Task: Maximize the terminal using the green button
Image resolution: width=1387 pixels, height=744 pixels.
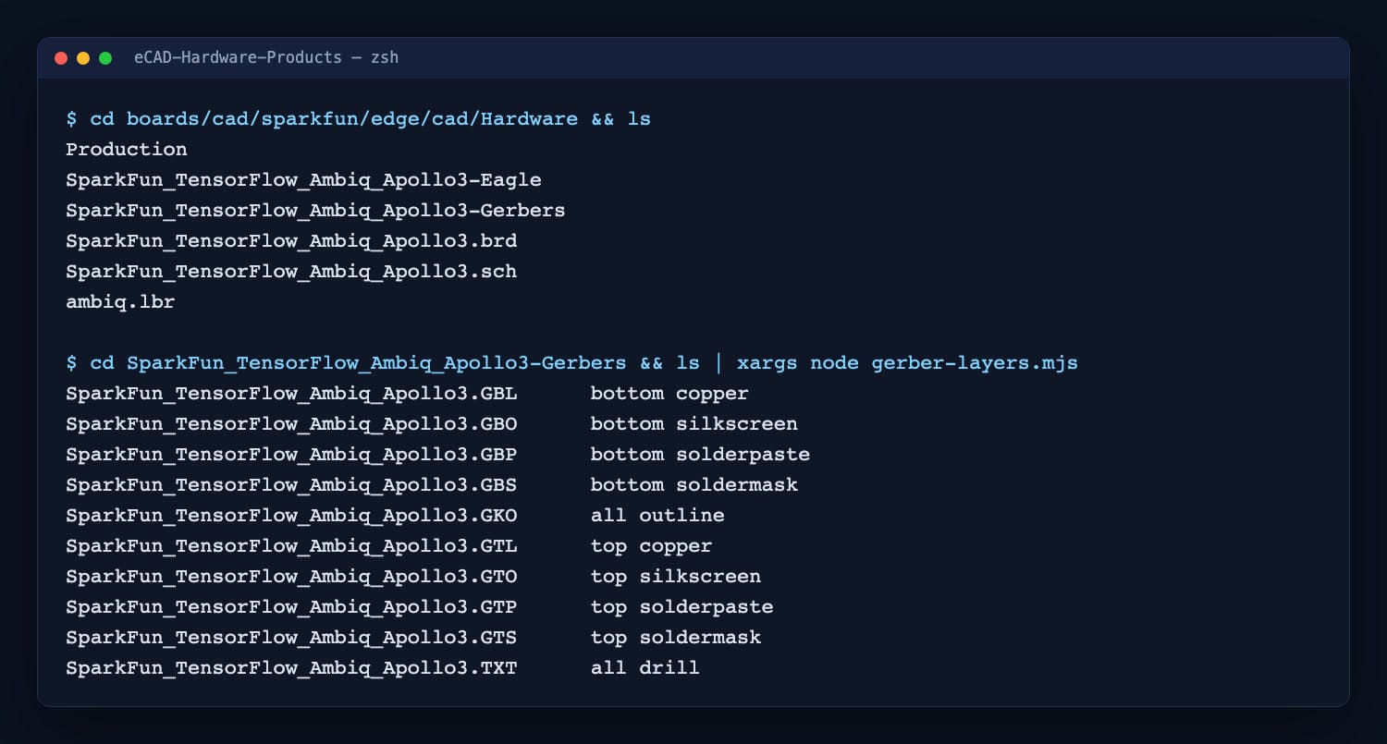Action: tap(105, 58)
